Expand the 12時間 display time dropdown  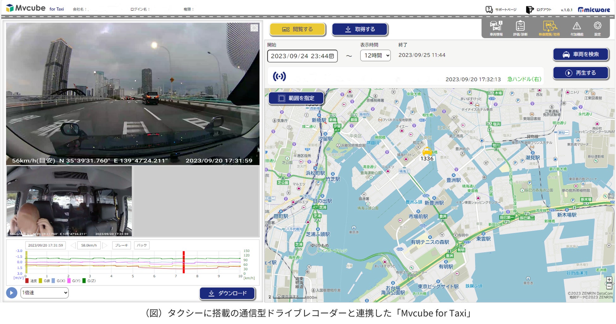click(375, 56)
